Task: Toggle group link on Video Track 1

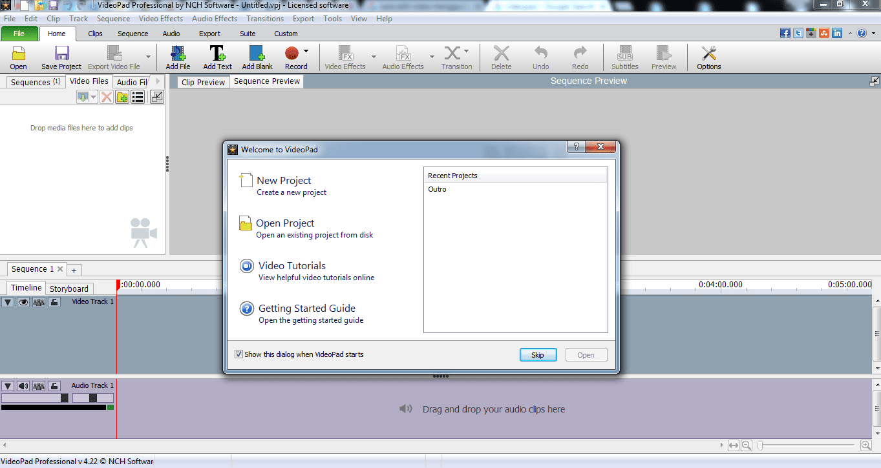Action: click(x=39, y=302)
